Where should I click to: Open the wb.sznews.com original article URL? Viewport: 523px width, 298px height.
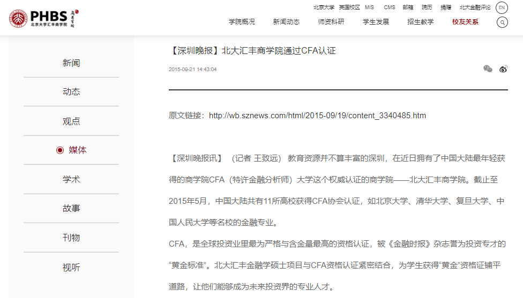pyautogui.click(x=317, y=116)
